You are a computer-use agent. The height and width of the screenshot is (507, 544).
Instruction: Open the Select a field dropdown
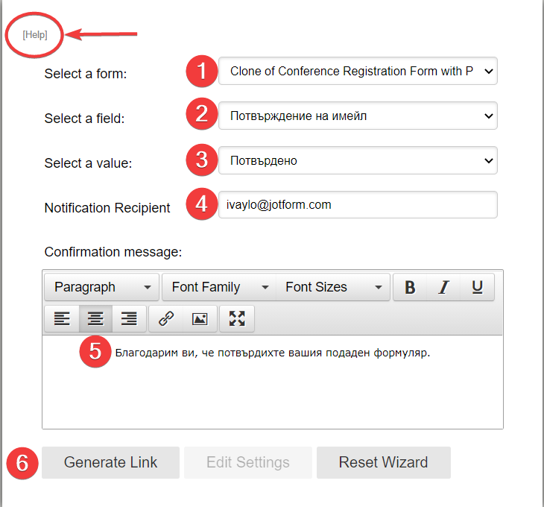point(358,116)
